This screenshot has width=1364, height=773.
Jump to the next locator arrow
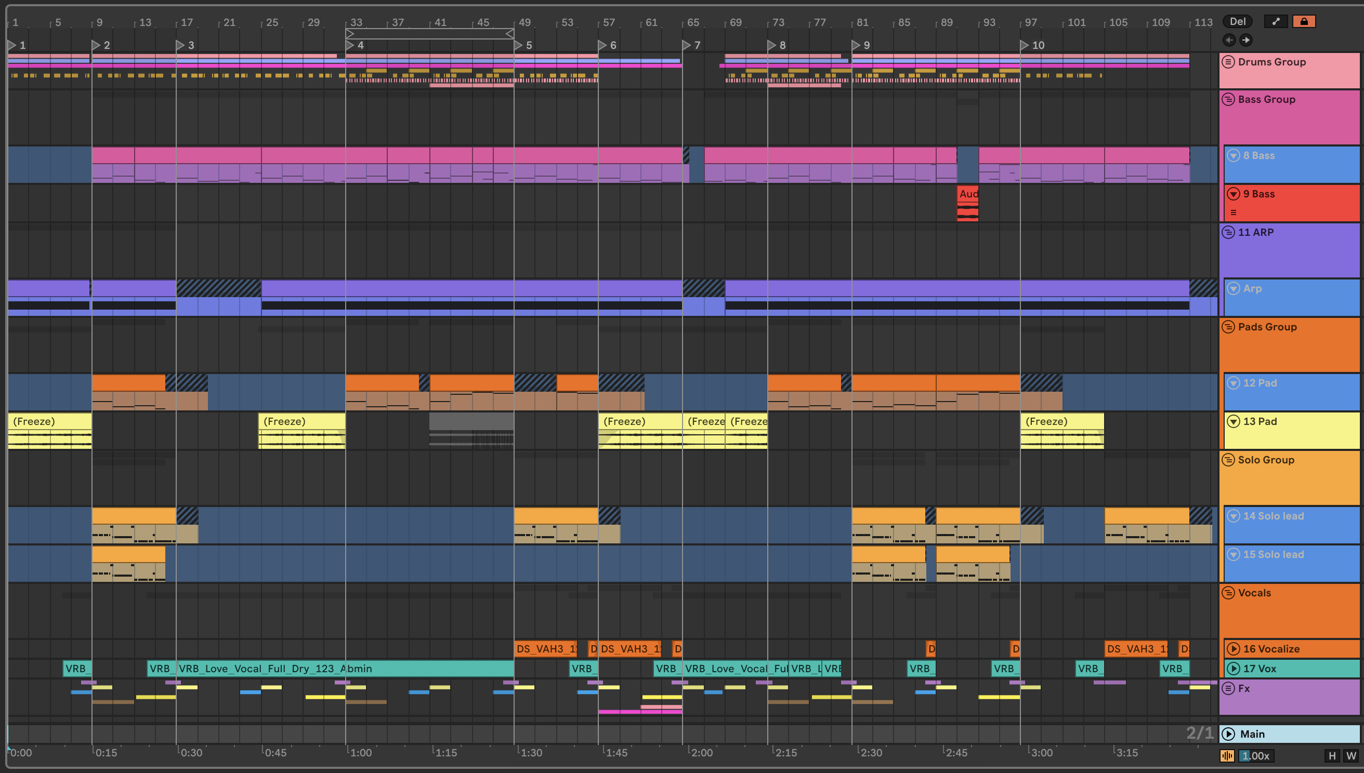[1246, 40]
